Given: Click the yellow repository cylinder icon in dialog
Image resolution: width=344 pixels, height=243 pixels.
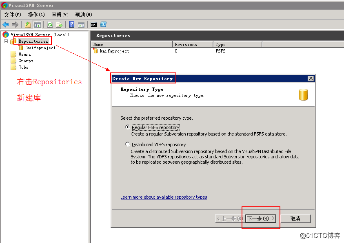Looking at the screenshot, I should tap(303, 94).
